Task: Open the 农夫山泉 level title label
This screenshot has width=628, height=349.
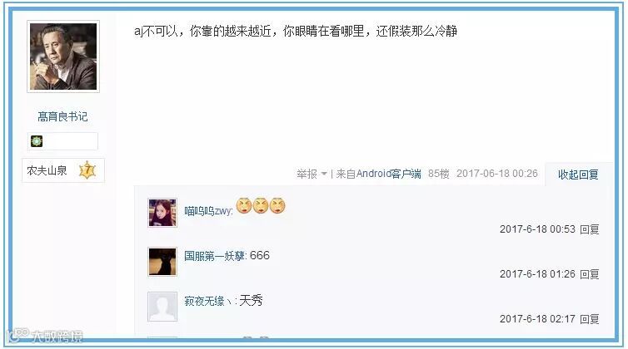Action: click(47, 170)
